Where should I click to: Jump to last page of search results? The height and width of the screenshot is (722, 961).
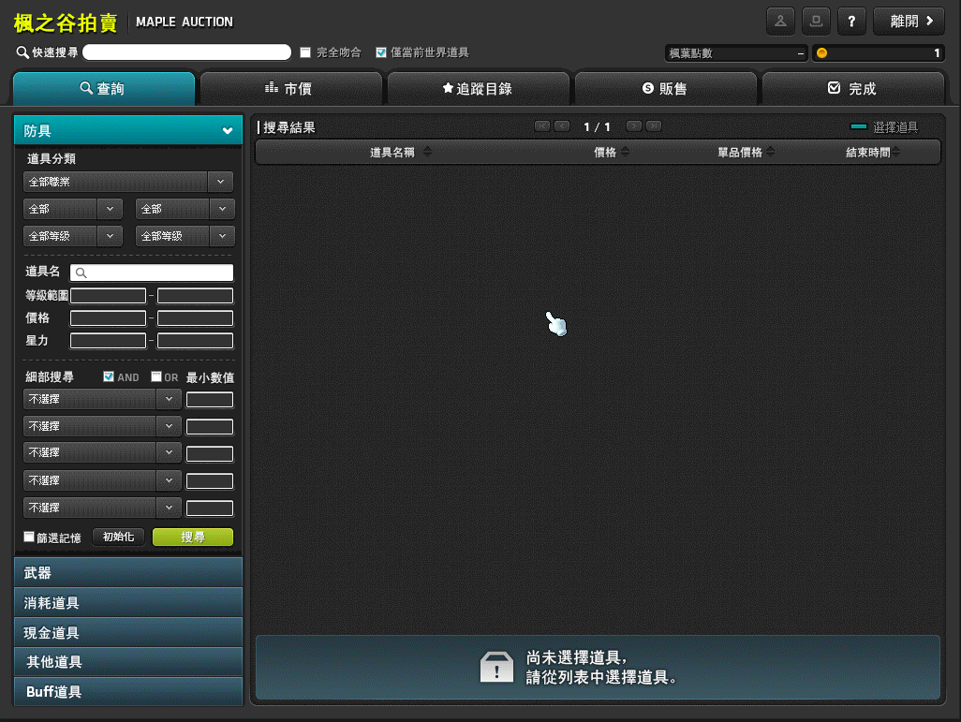pyautogui.click(x=654, y=126)
